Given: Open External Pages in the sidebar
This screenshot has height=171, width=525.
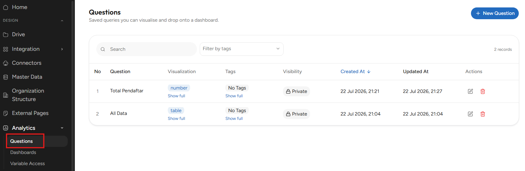Looking at the screenshot, I should [x=30, y=113].
